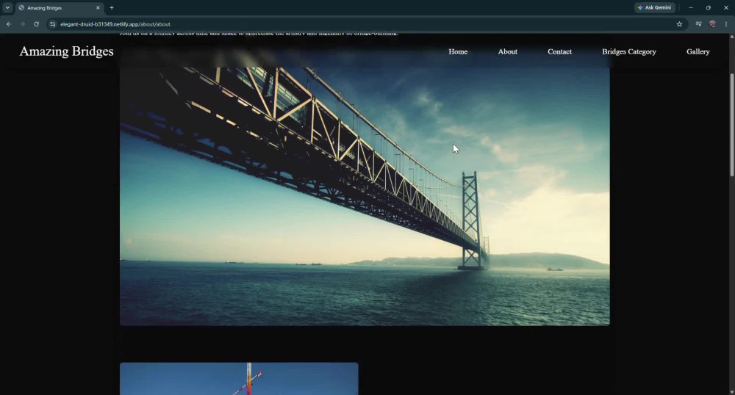Select the Amazing Bridges browser tab
Viewport: 735px width, 395px height.
pos(60,8)
